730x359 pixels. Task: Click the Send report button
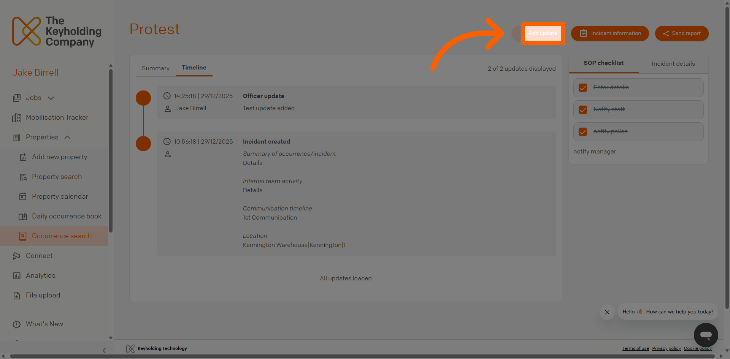point(682,33)
